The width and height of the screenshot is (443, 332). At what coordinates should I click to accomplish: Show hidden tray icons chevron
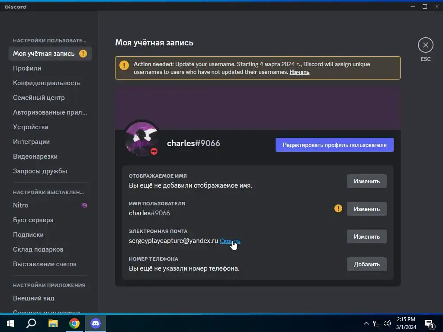[x=366, y=323]
